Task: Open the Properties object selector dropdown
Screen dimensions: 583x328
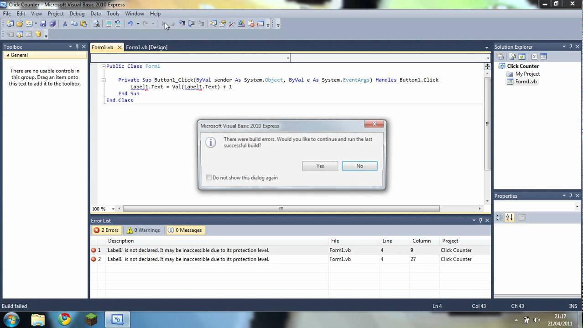Action: [577, 206]
